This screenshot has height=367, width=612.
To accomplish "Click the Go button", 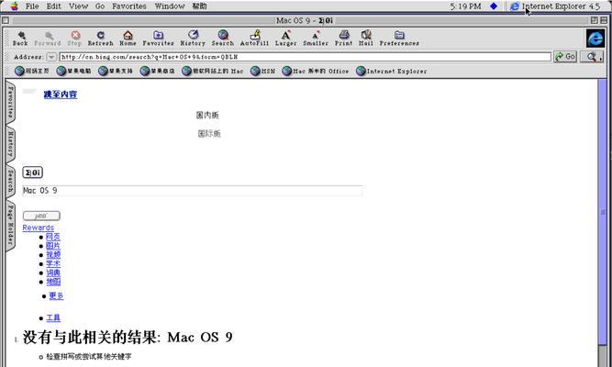I will [565, 57].
